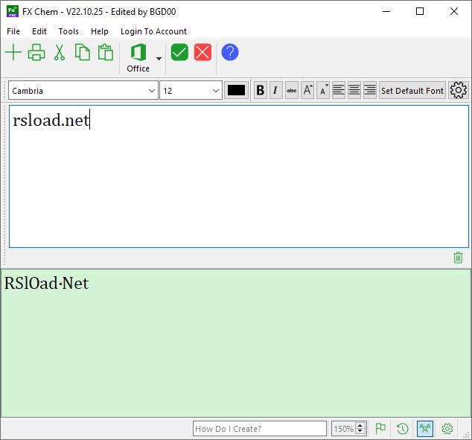Accept with the green checkmark button
Viewport: 472px width, 440px height.
(x=179, y=52)
